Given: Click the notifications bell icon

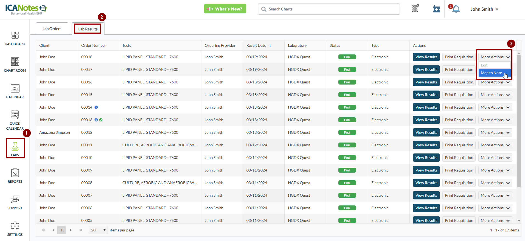Looking at the screenshot, I should coord(456,9).
